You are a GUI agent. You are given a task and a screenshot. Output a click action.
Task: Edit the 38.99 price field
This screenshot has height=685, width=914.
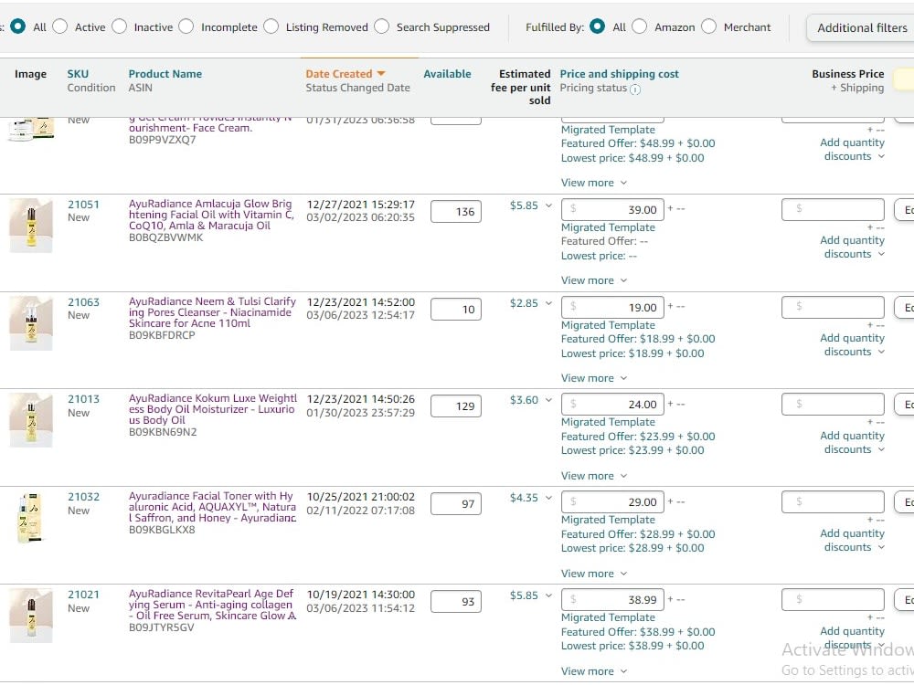coord(612,600)
